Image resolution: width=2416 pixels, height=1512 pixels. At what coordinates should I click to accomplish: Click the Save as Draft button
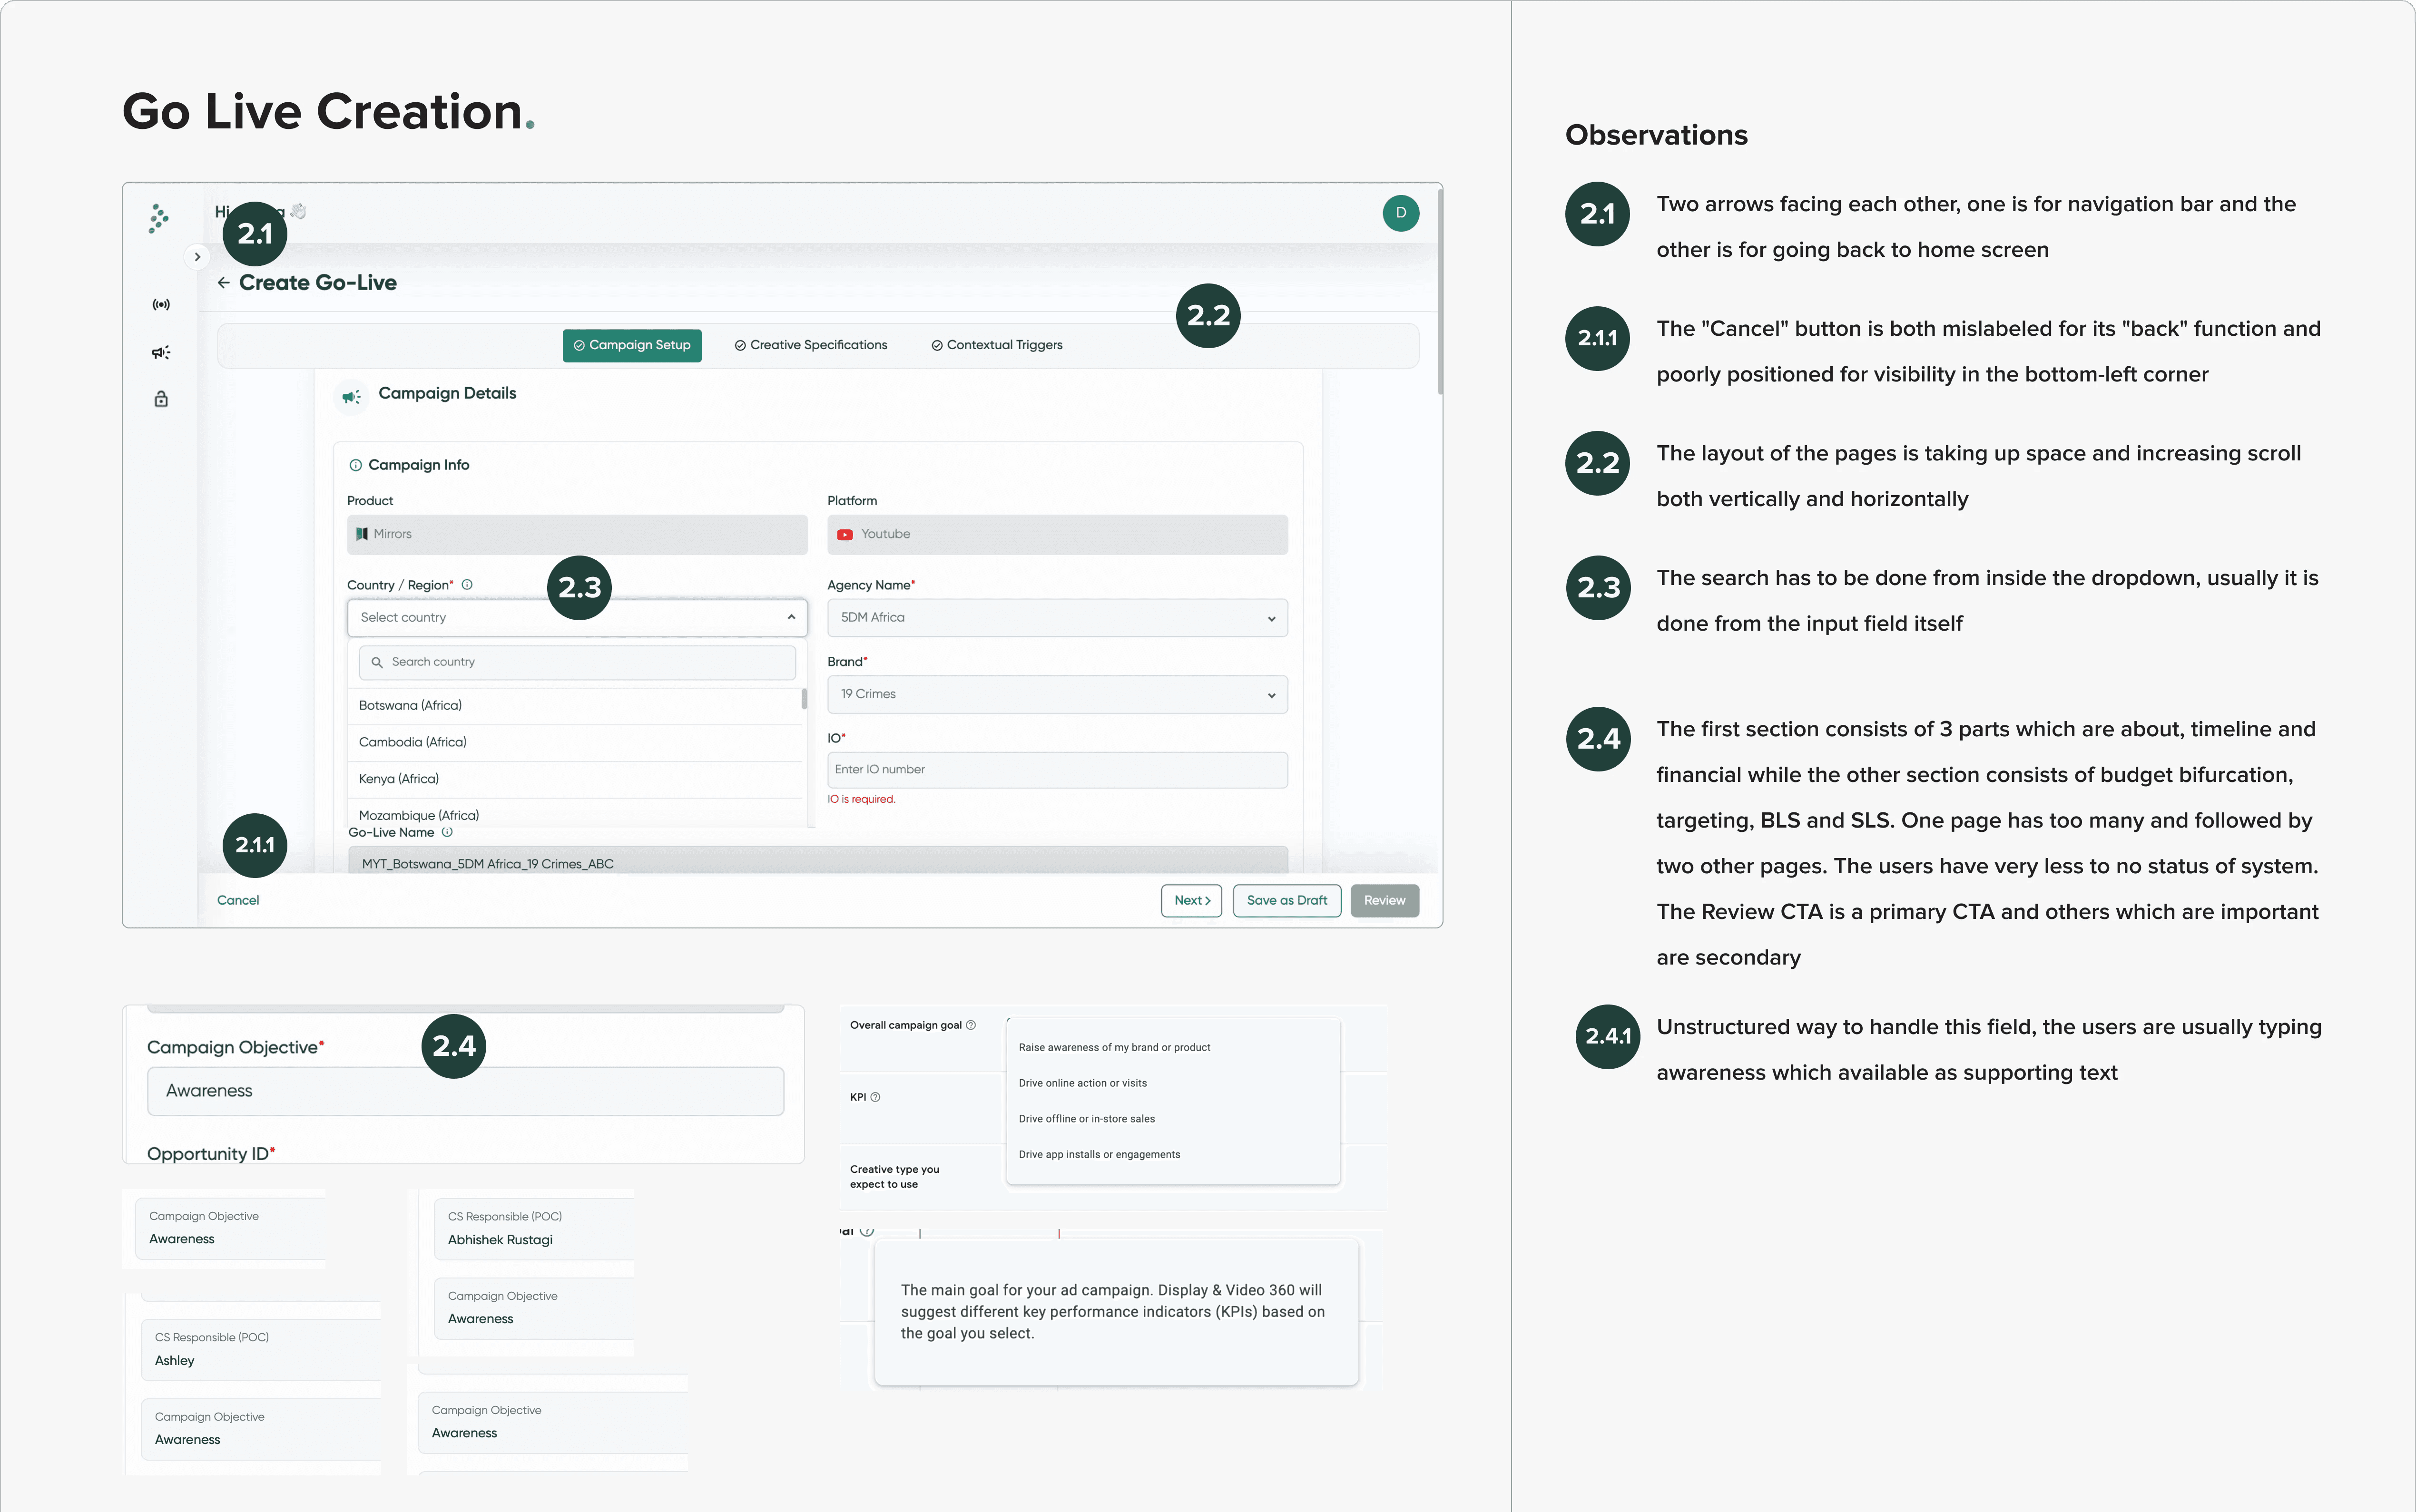(1286, 900)
